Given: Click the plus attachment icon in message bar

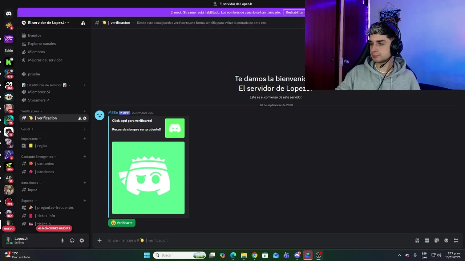Looking at the screenshot, I should click(99, 240).
